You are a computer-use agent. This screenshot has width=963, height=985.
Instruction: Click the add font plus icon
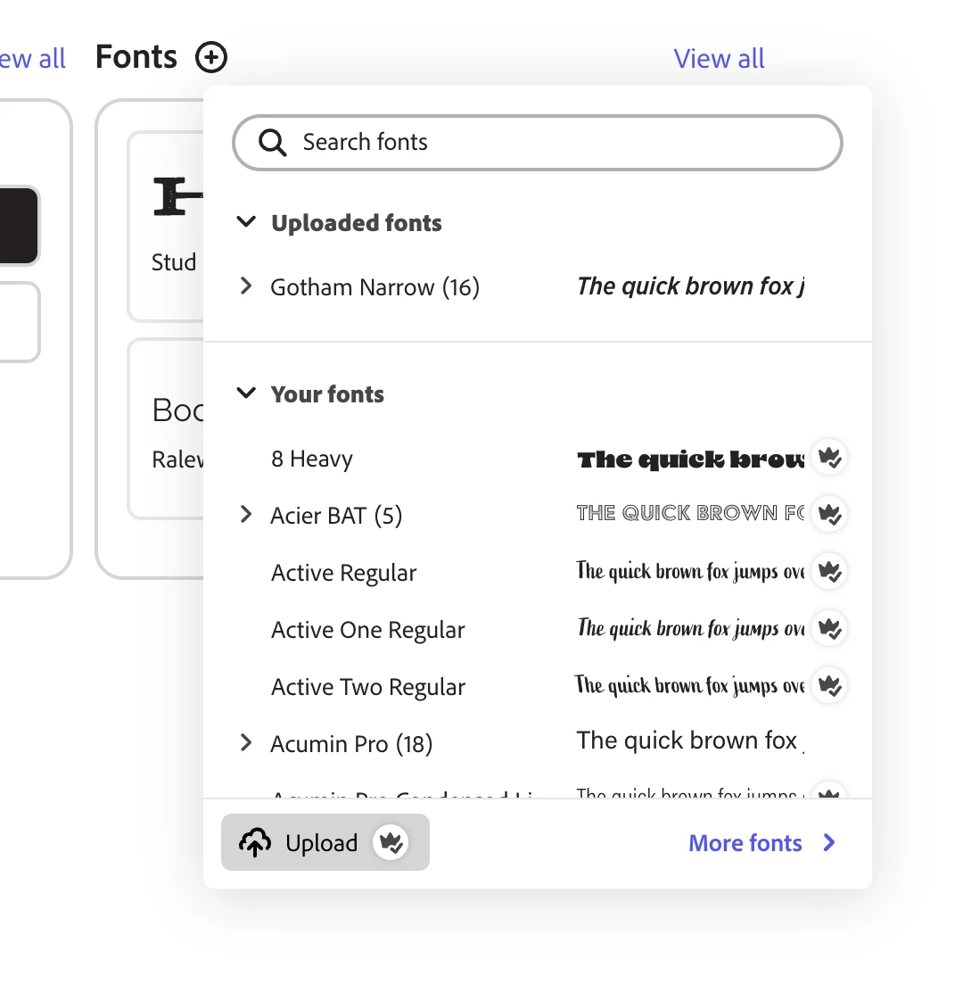(x=211, y=58)
